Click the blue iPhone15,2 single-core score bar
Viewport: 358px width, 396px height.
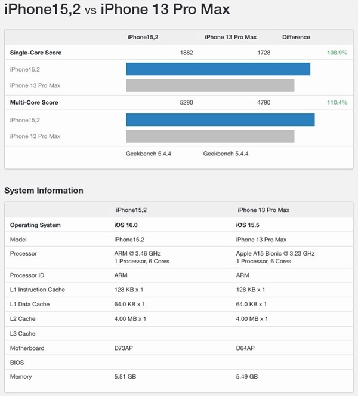pyautogui.click(x=218, y=69)
